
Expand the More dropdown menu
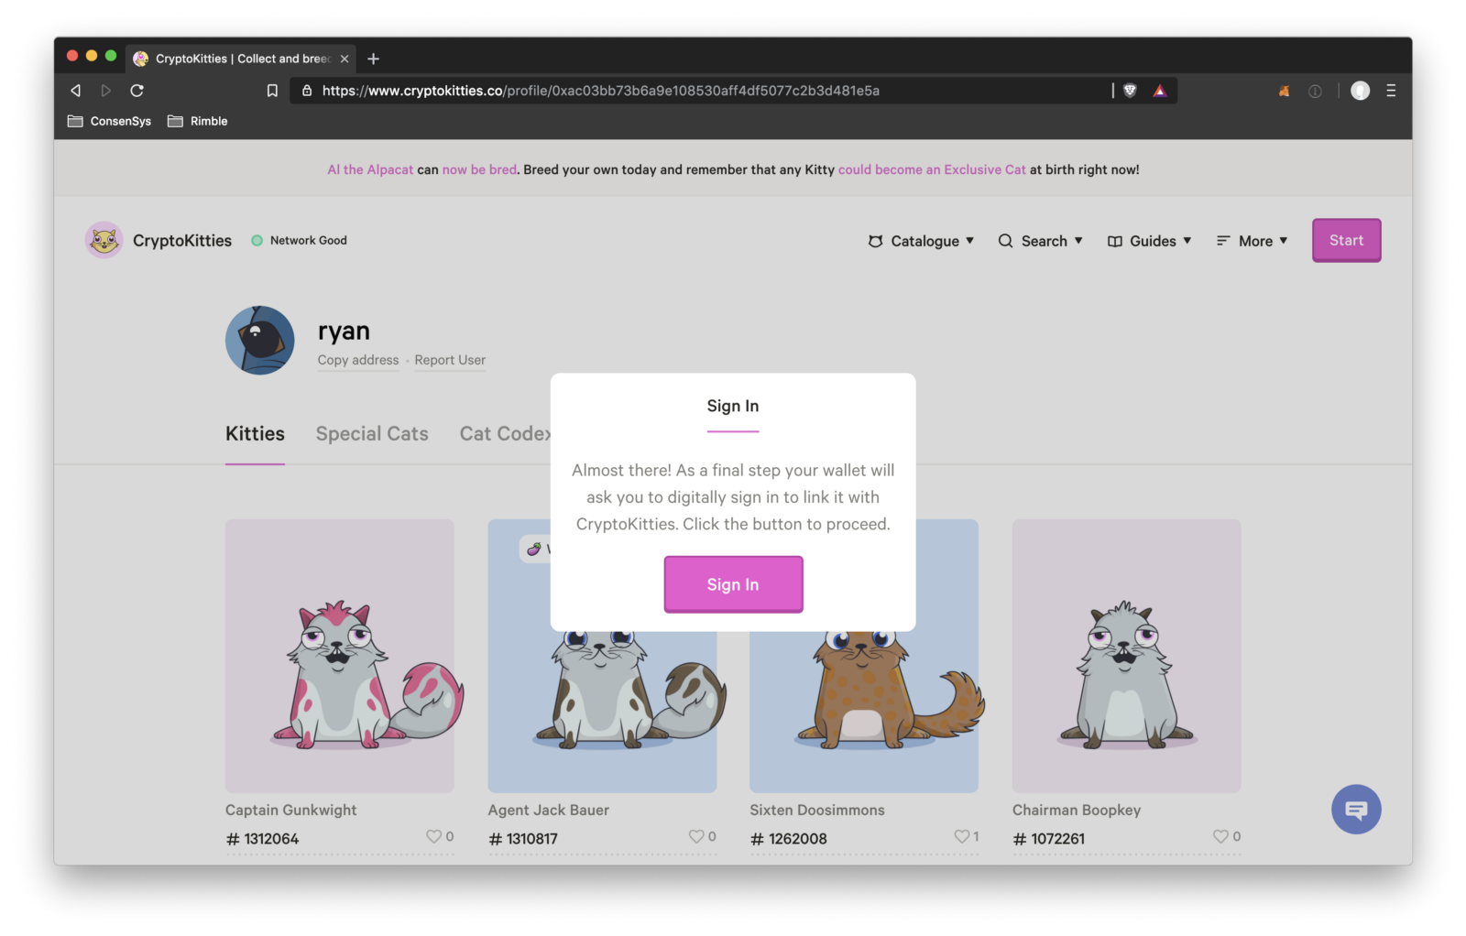pyautogui.click(x=1252, y=241)
